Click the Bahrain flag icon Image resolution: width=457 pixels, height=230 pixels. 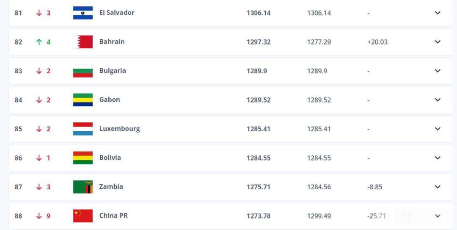(x=83, y=42)
